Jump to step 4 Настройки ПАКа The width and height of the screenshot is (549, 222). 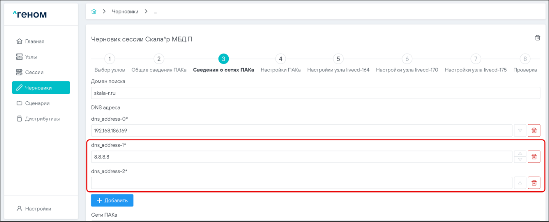click(x=280, y=59)
